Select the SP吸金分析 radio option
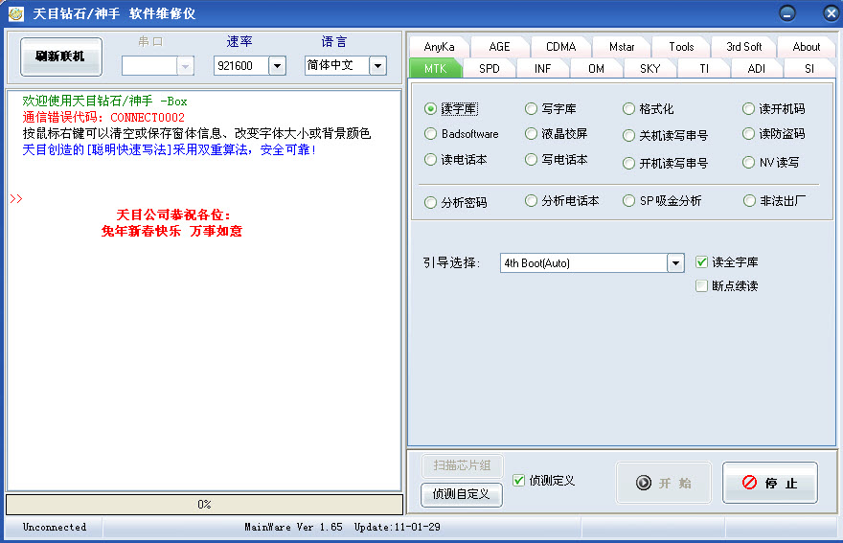This screenshot has height=543, width=843. [662, 200]
